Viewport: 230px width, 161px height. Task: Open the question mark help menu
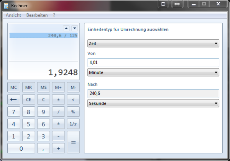click(x=54, y=15)
